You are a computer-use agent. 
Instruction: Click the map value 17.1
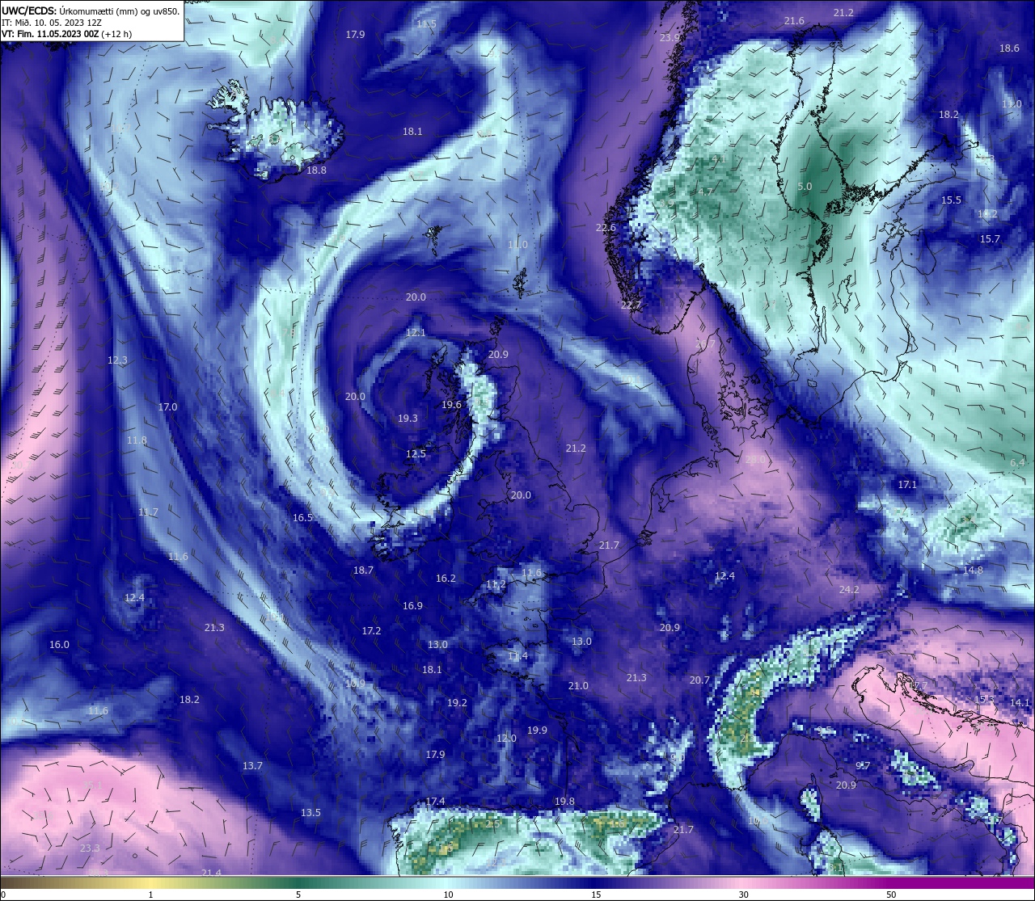(907, 484)
